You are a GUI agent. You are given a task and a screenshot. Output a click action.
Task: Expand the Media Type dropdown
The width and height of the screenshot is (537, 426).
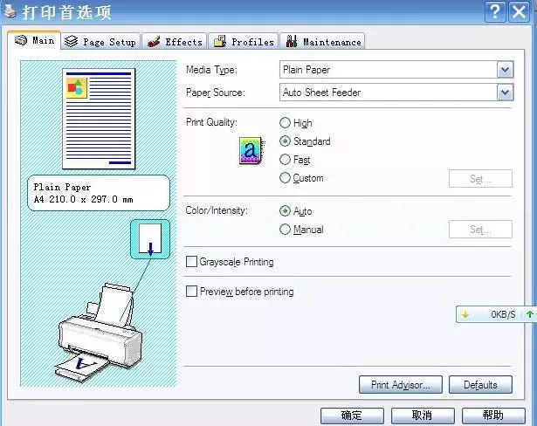506,70
